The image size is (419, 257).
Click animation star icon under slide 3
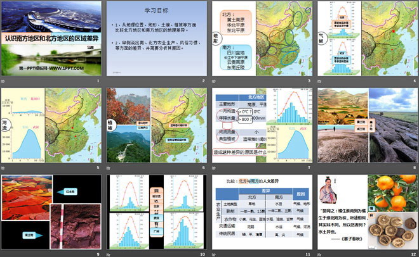click(x=214, y=81)
